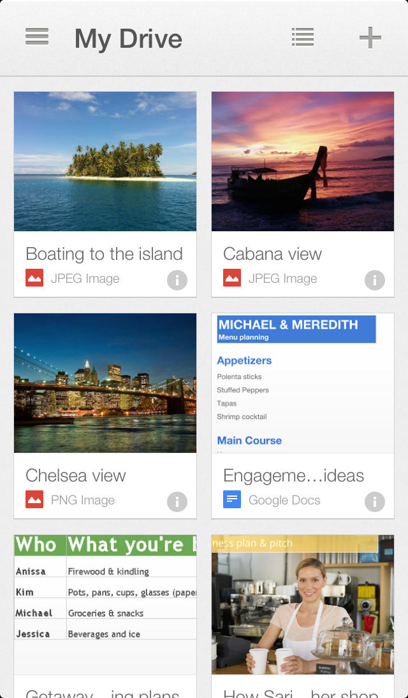The width and height of the screenshot is (408, 698).
Task: Switch to list view
Action: point(303,37)
